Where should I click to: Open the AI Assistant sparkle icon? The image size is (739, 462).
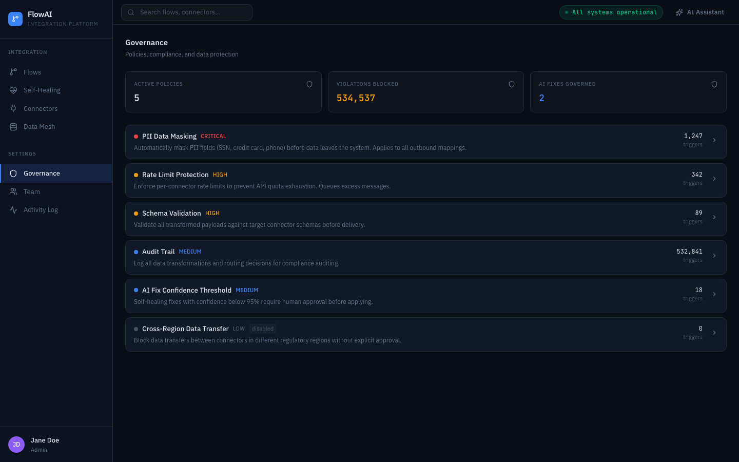pyautogui.click(x=679, y=12)
